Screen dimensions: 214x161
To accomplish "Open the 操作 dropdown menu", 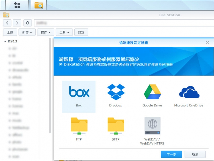I will (45, 32).
